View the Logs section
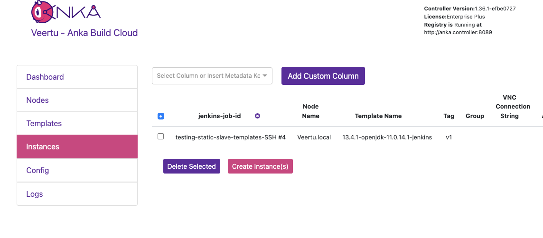The width and height of the screenshot is (543, 238). [x=35, y=194]
